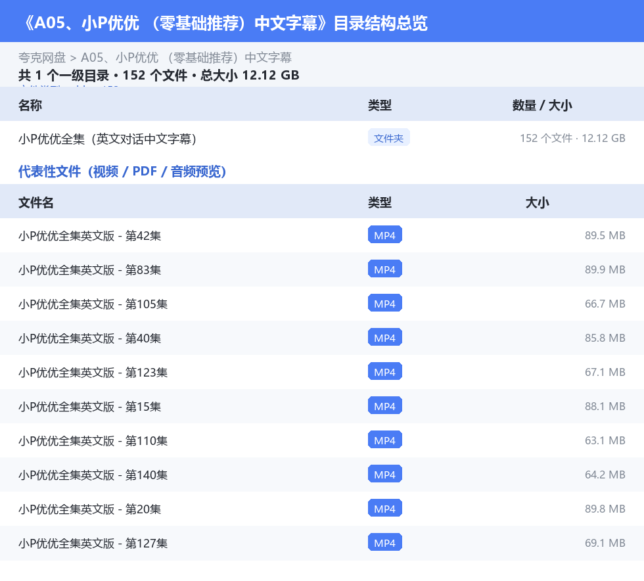This screenshot has height=581, width=644.
Task: Select the file 小P优优全集英文版 - 第110集
Action: [93, 440]
